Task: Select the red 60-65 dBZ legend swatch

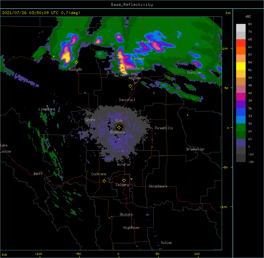Action: [241, 43]
